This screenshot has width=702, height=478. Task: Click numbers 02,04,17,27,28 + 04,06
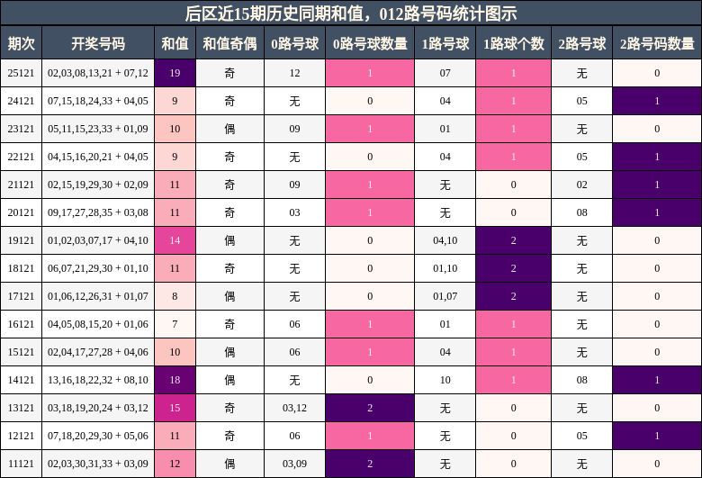(98, 352)
